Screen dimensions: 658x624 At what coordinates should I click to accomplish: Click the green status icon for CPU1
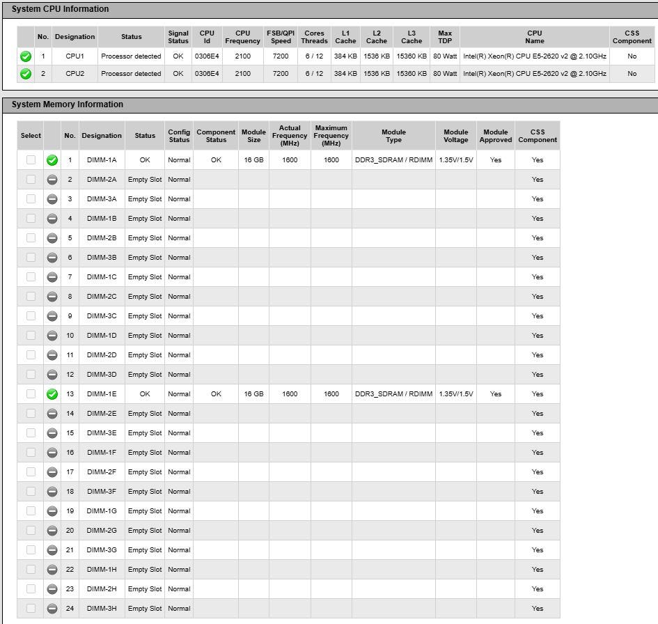pos(26,56)
